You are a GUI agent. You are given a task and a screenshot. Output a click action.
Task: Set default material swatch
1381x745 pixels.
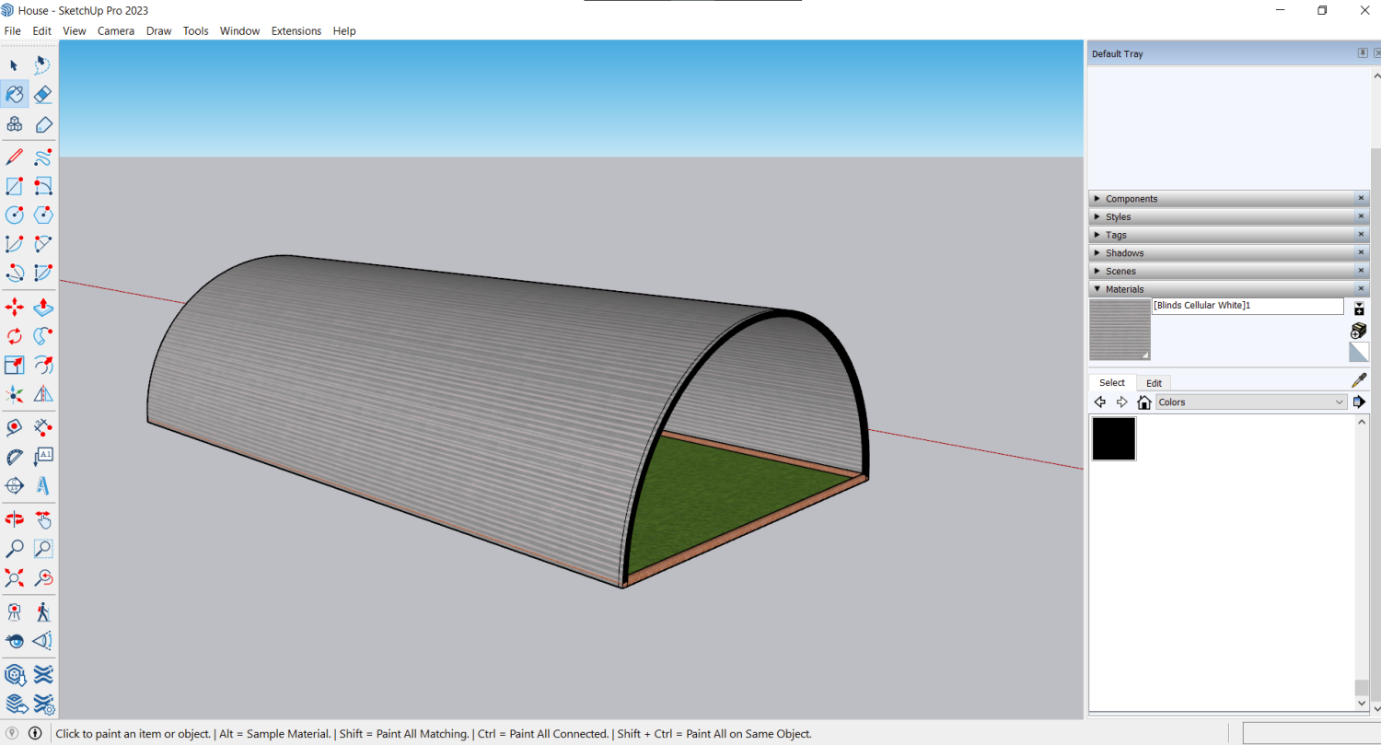click(1359, 352)
